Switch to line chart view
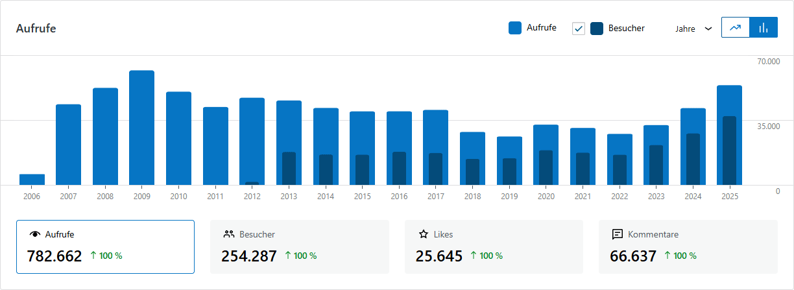This screenshot has height=290, width=794. click(736, 28)
